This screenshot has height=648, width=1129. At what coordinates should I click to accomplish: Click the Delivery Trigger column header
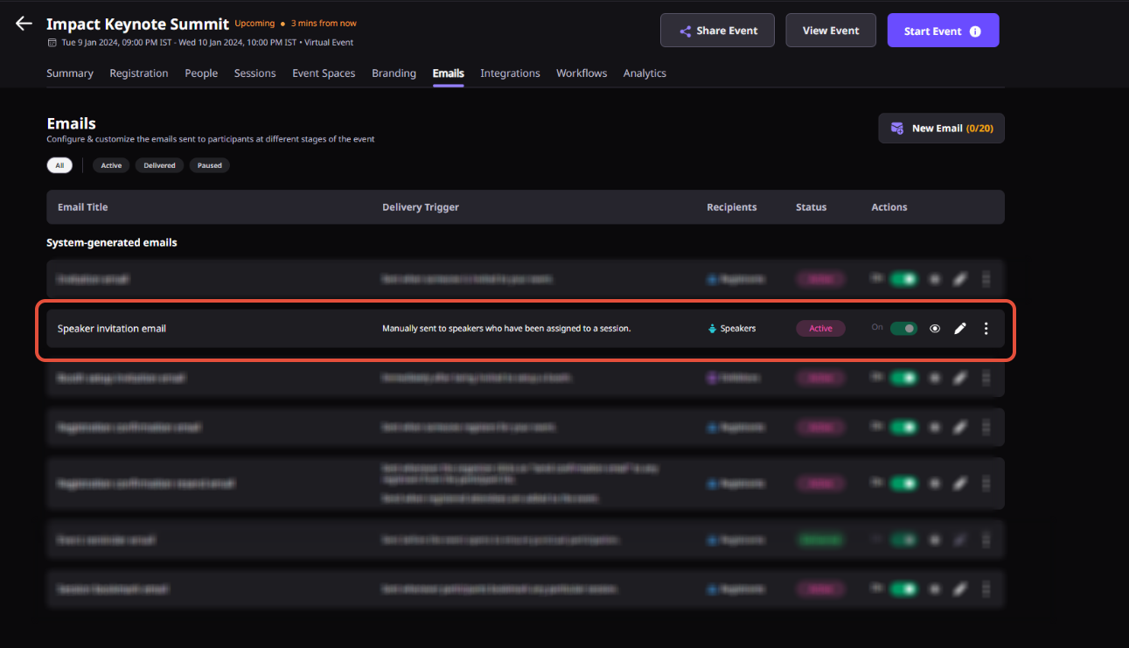pyautogui.click(x=421, y=207)
